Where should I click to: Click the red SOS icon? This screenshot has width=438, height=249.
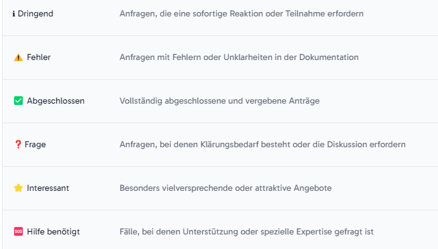click(x=18, y=231)
